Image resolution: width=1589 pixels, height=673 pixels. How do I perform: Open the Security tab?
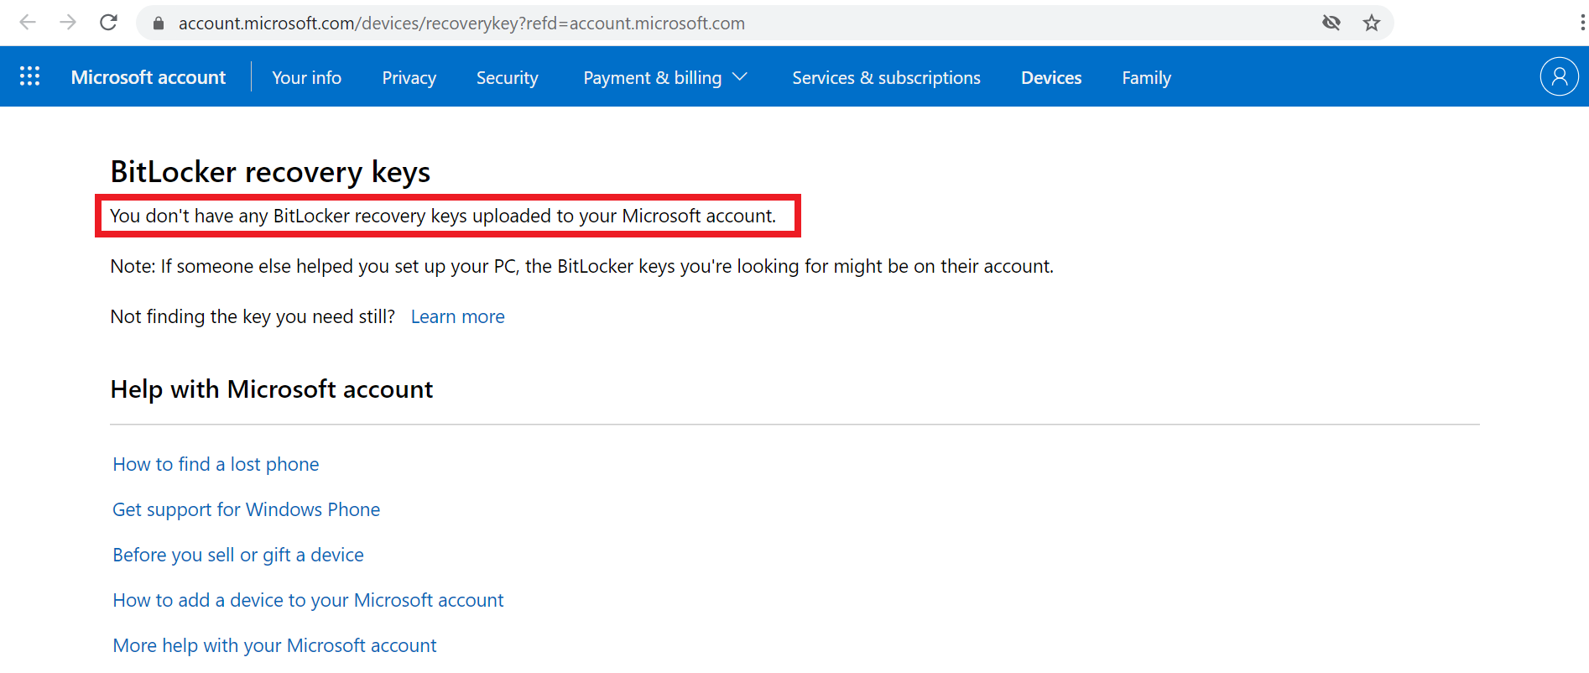tap(508, 77)
